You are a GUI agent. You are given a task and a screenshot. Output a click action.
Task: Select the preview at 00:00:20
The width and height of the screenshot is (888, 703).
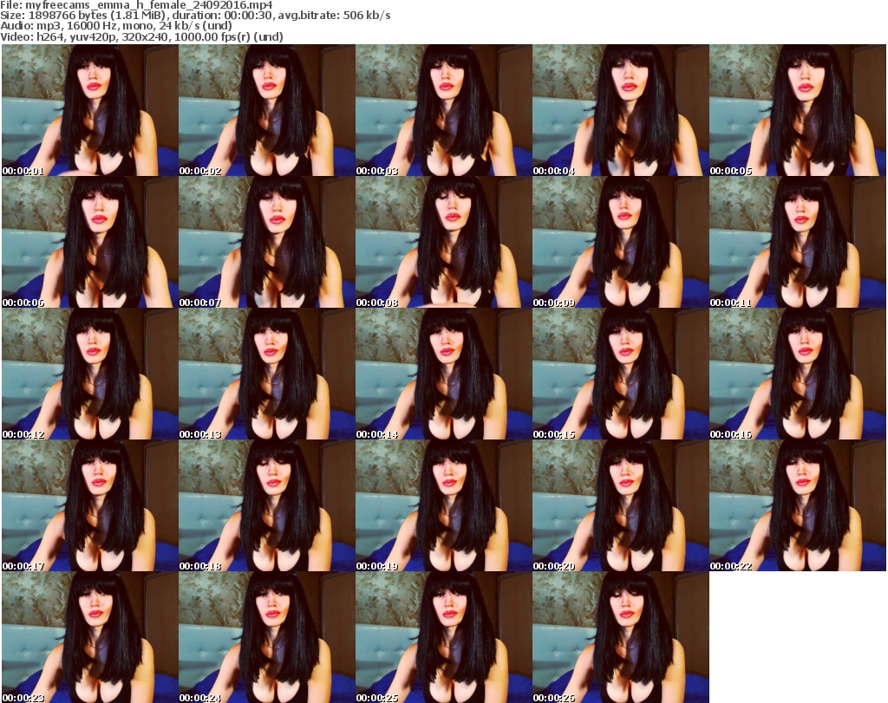pyautogui.click(x=621, y=505)
